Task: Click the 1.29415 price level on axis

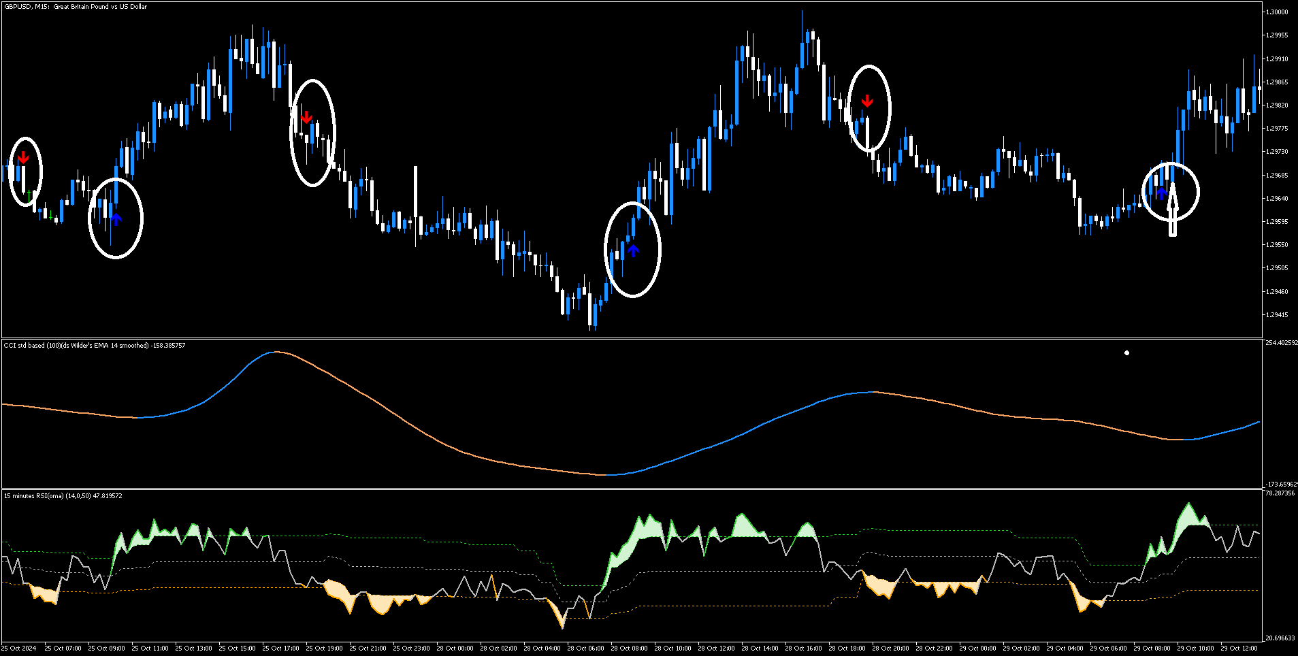Action: coord(1278,315)
